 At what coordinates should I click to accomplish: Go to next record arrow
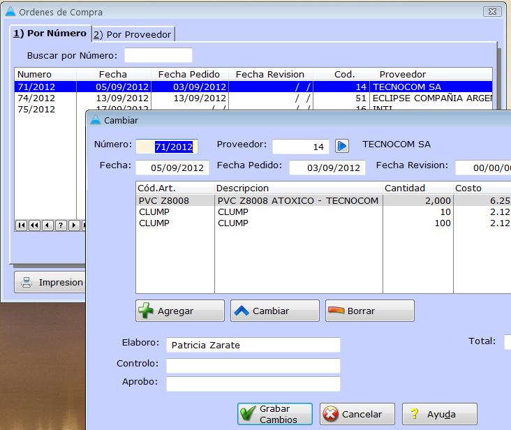[74, 225]
